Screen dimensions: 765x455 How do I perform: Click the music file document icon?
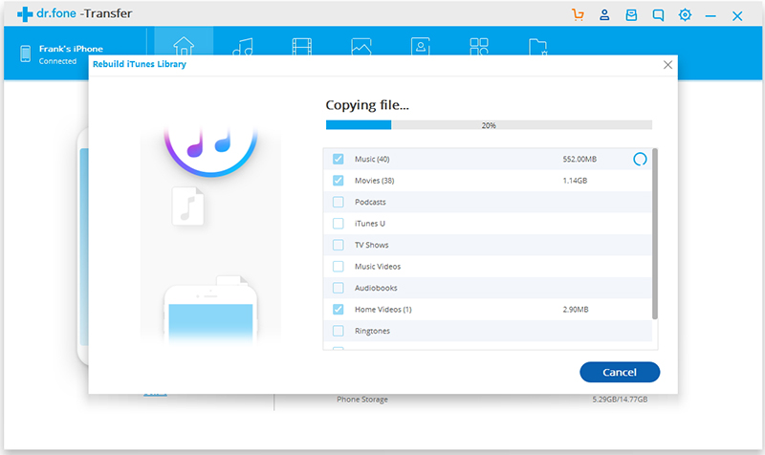tap(187, 206)
